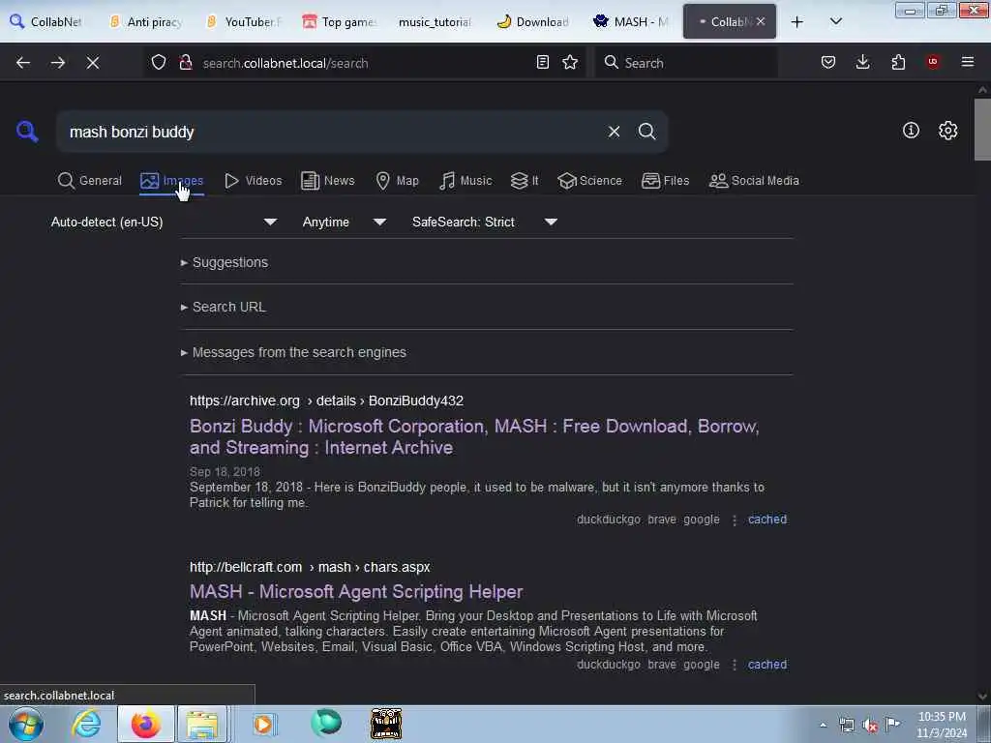Go back to the previous page
Screen dimensions: 991x743
click(23, 63)
